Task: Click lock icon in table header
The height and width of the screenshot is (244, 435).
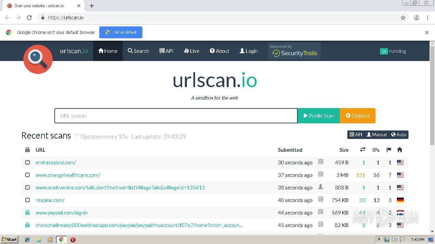Action: [x=28, y=150]
